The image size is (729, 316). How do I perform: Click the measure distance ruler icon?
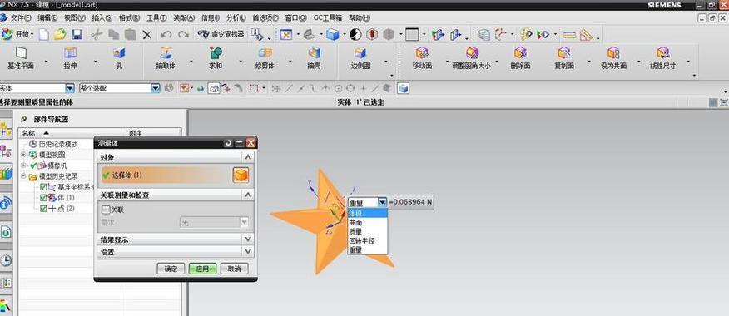(569, 35)
